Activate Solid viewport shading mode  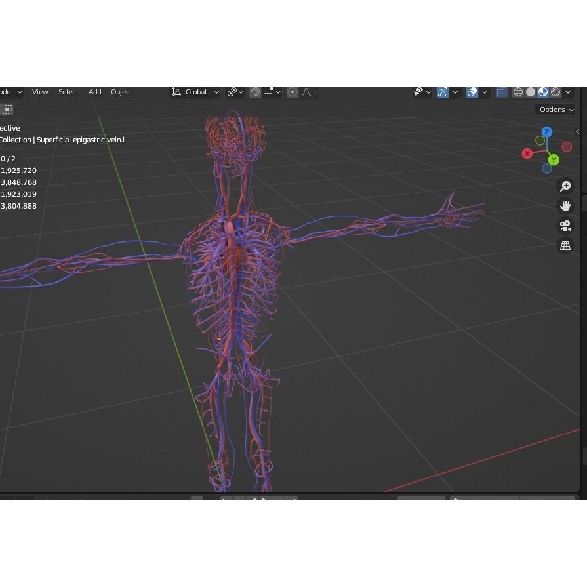[x=531, y=92]
